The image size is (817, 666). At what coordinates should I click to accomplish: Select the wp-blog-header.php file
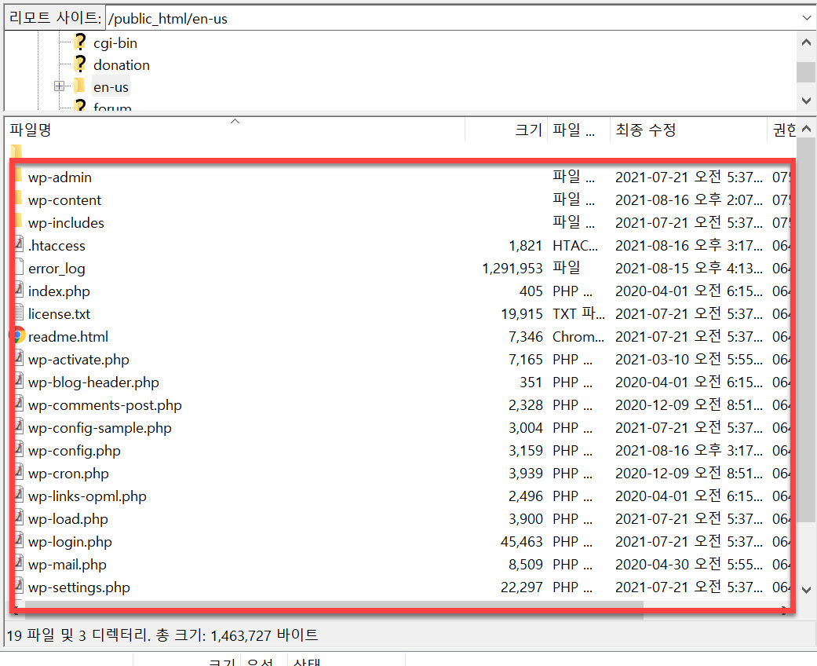click(x=94, y=382)
